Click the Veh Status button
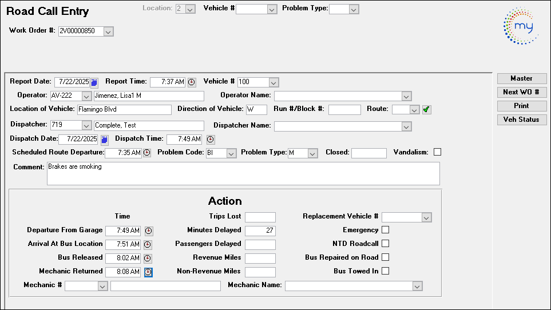Viewport: 551px width, 310px height. point(521,120)
